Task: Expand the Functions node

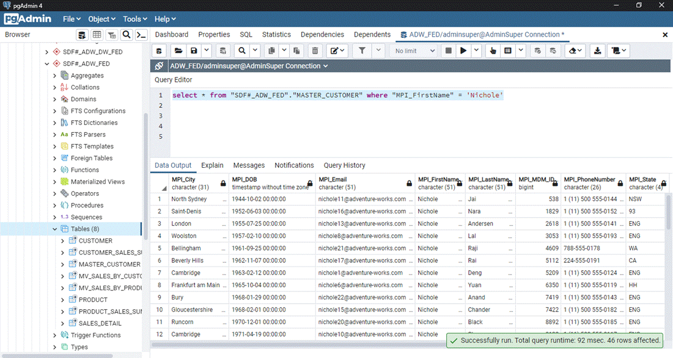Action: 54,170
